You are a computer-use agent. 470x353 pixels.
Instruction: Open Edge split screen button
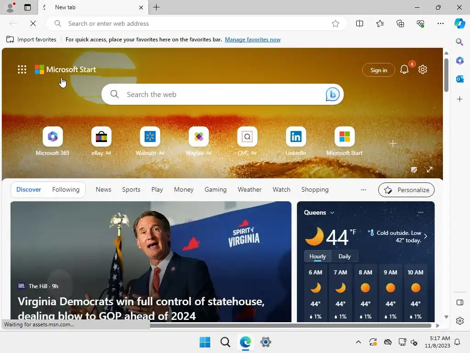coord(359,23)
